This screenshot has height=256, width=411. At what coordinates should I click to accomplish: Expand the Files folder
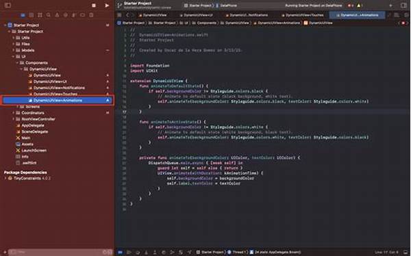[x=14, y=44]
